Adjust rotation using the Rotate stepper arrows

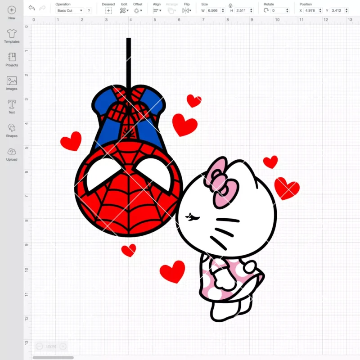point(287,10)
